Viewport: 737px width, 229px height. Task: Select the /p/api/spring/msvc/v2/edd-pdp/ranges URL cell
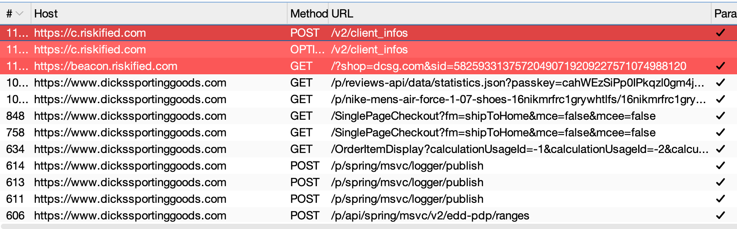430,215
